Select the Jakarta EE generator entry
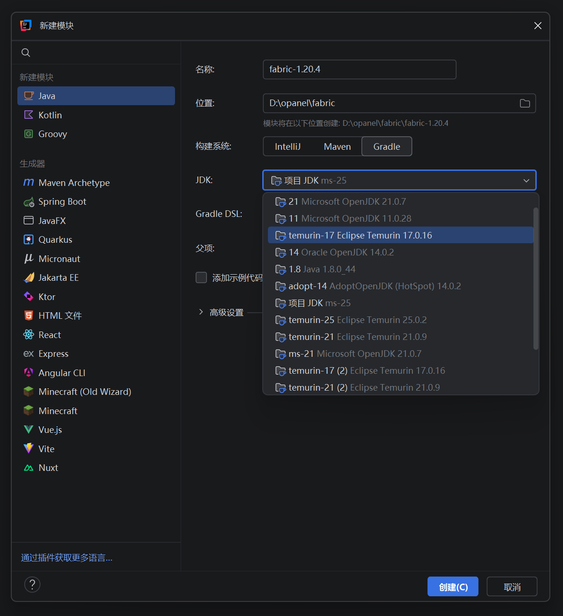Viewport: 563px width, 616px height. [x=96, y=277]
